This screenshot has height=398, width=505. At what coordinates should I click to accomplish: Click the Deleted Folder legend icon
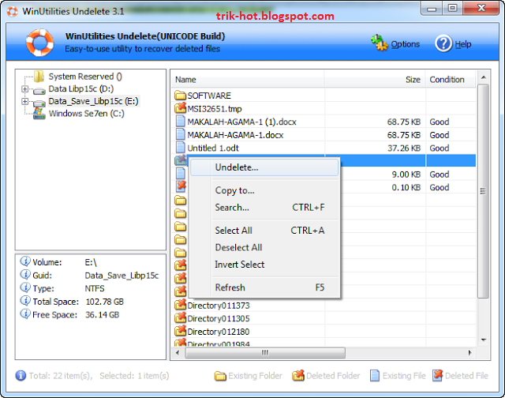click(298, 375)
